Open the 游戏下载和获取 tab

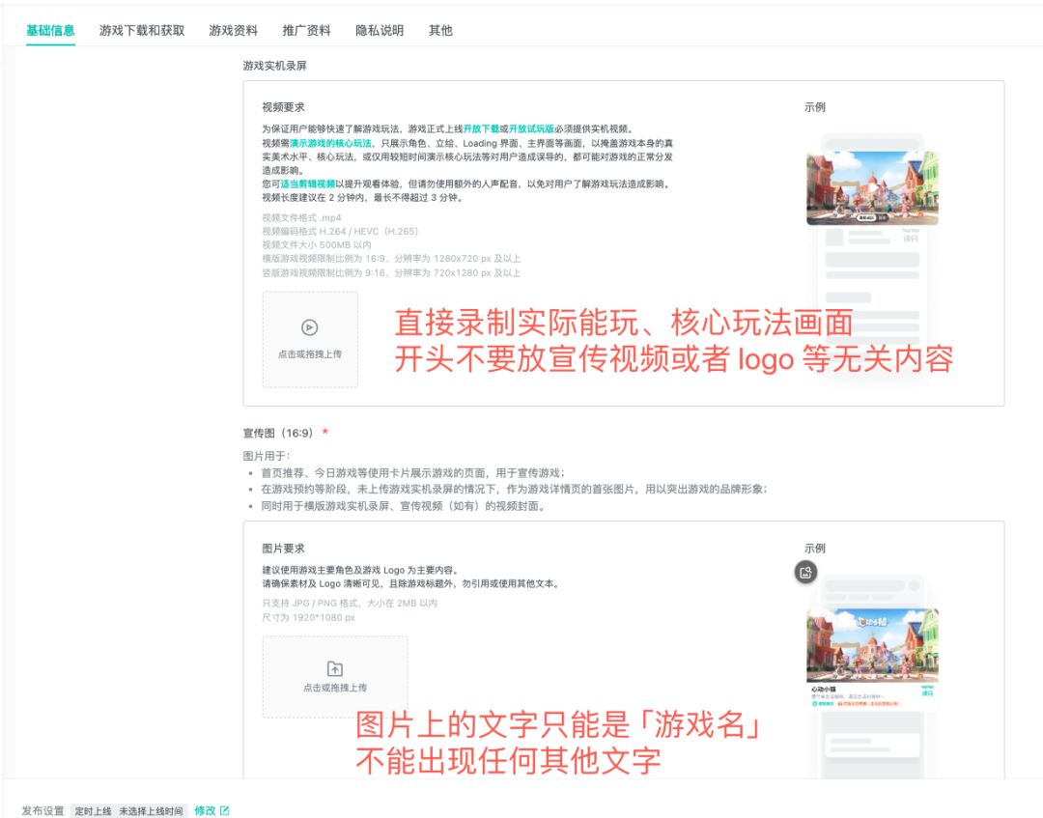(142, 30)
